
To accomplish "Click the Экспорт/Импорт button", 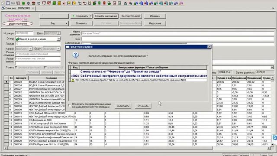I will (x=131, y=16).
